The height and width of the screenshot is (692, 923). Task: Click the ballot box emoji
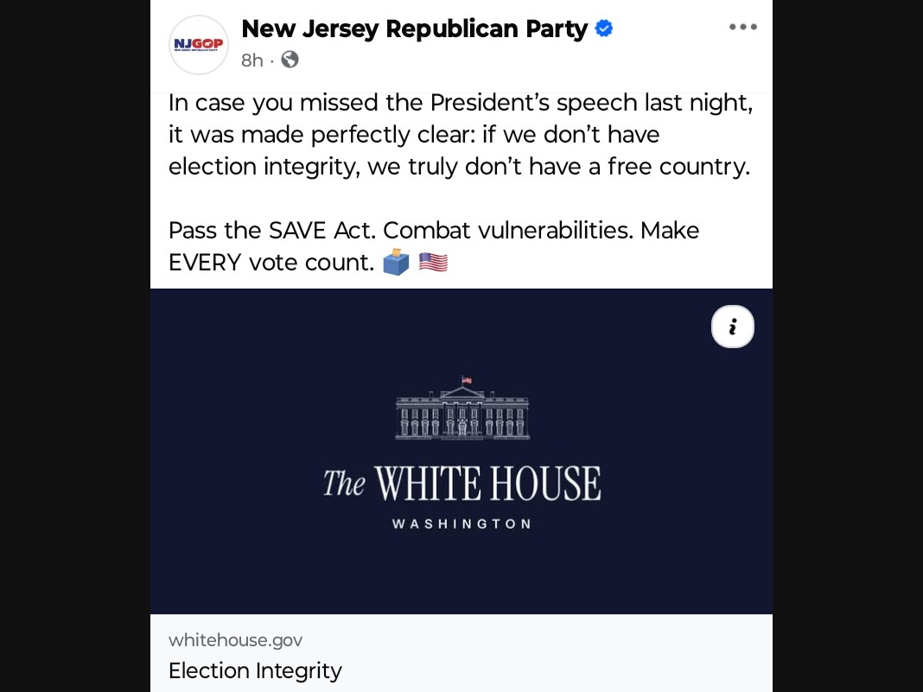tap(396, 262)
